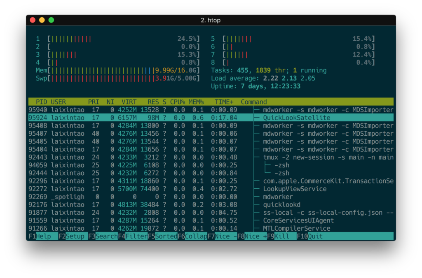
Task: Click the 0:17.04 TIME+ value
Action: (224, 118)
